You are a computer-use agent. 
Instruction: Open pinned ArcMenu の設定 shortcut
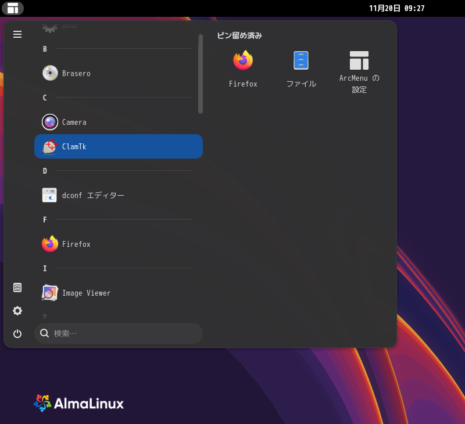click(x=359, y=73)
